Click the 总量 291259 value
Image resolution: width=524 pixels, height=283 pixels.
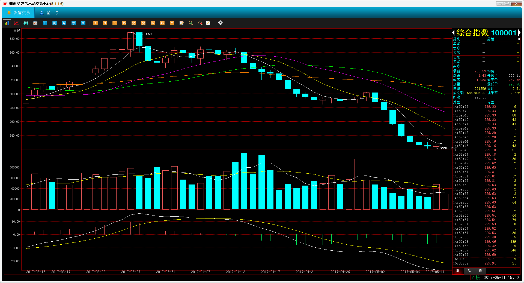pos(480,89)
